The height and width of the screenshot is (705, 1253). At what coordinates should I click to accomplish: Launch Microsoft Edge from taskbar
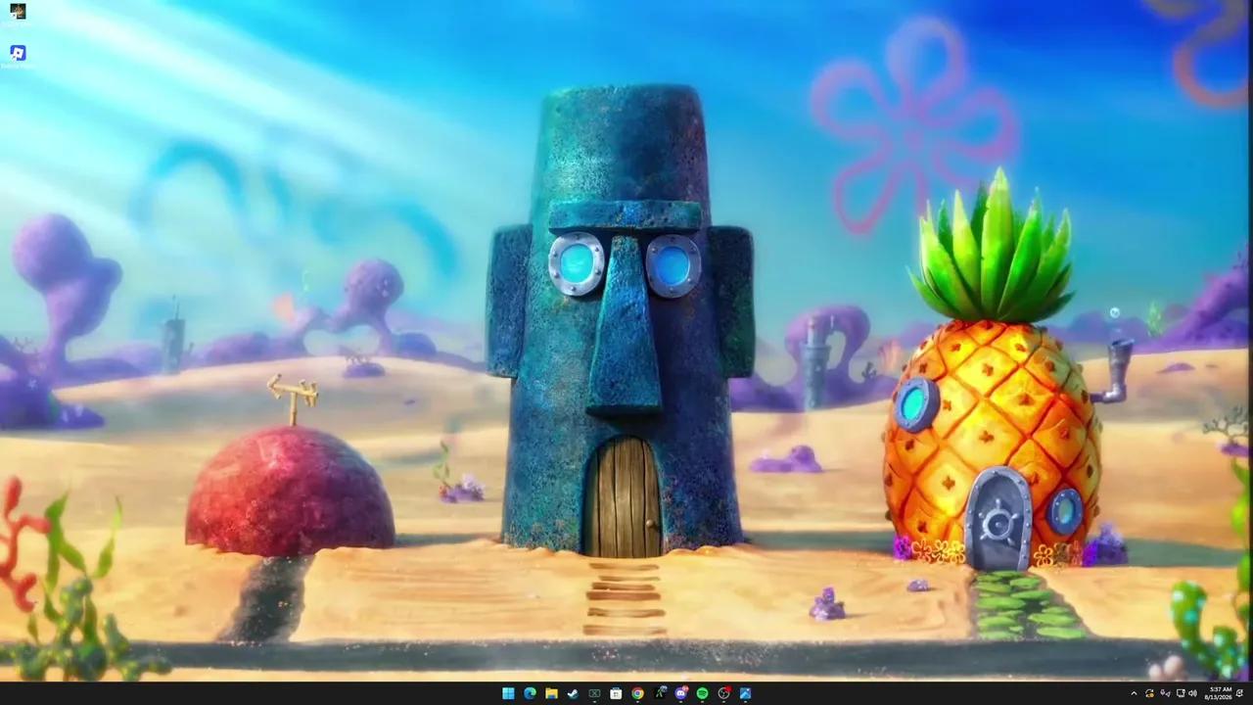[x=530, y=693]
